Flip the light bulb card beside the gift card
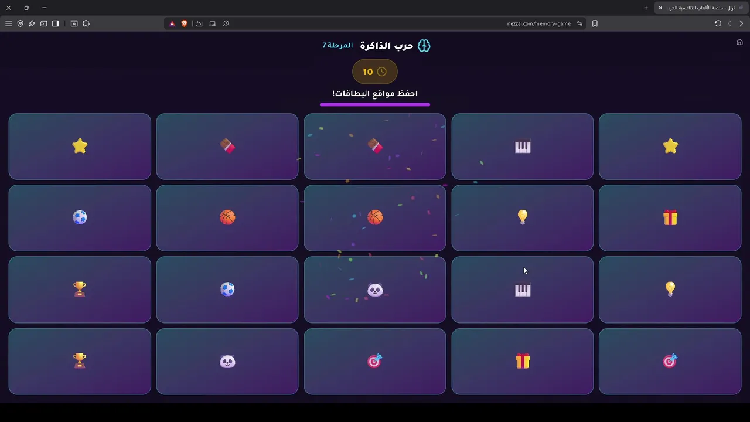750x422 pixels. point(523,218)
